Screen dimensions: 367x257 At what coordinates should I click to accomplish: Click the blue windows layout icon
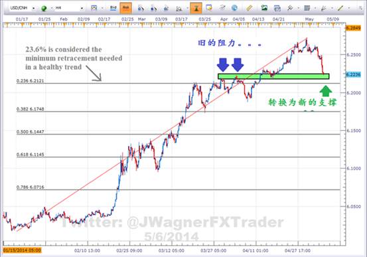click(277, 8)
